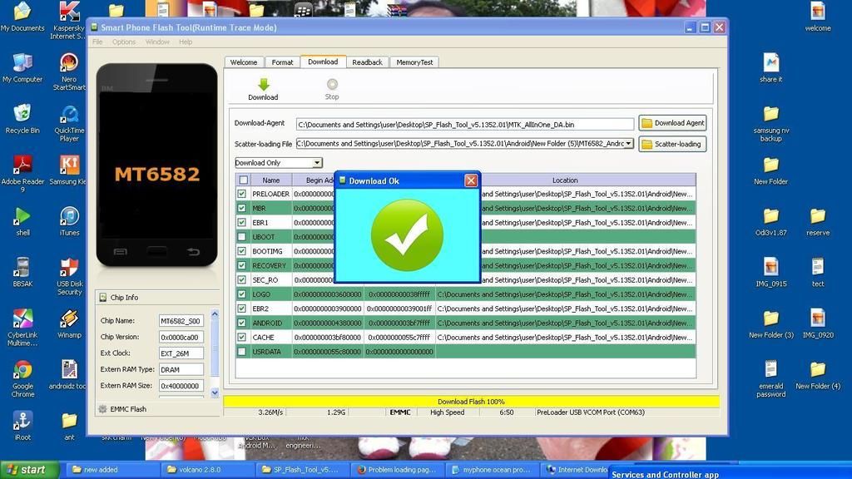The height and width of the screenshot is (479, 852).
Task: Uncheck the PRELOADER partition checkbox
Action: coord(242,194)
